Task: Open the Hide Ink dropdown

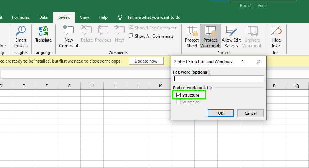Action: pyautogui.click(x=276, y=37)
